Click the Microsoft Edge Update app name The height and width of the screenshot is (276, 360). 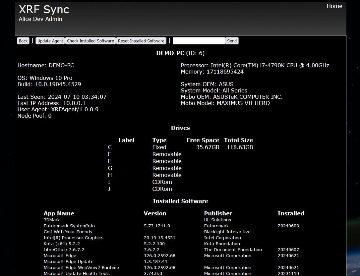click(68, 261)
